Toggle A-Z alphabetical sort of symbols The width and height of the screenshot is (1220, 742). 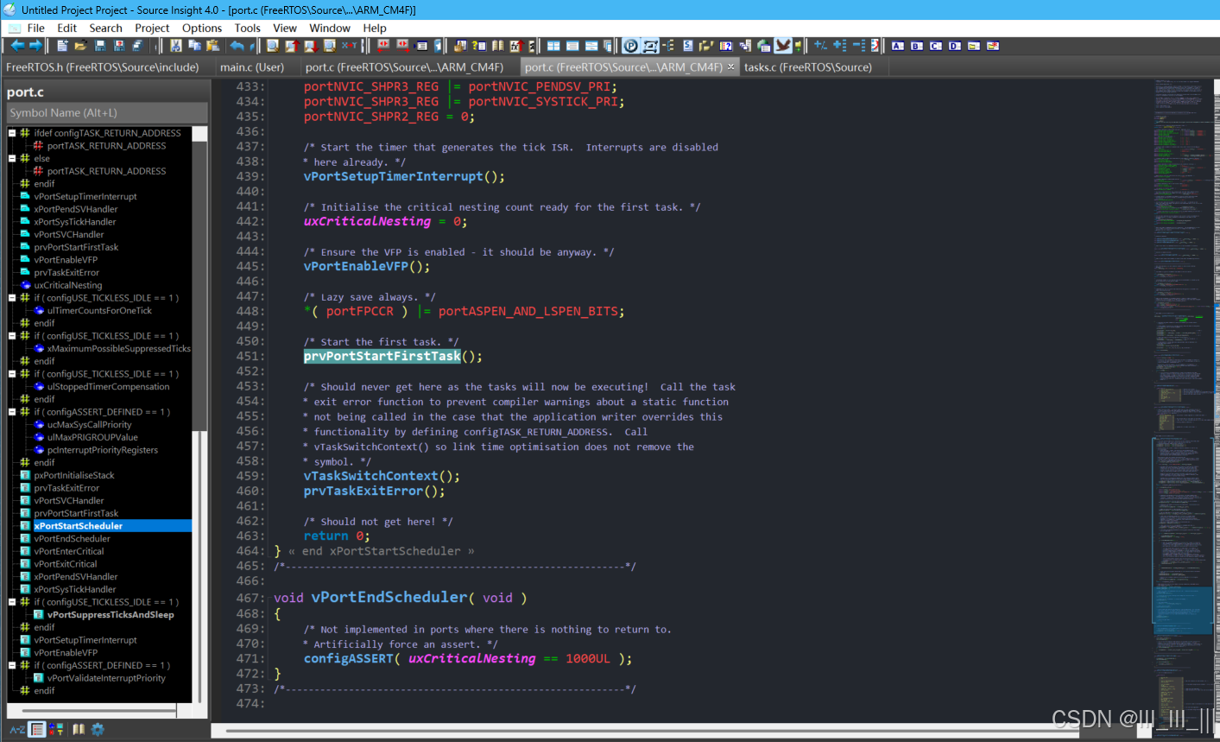pyautogui.click(x=17, y=729)
